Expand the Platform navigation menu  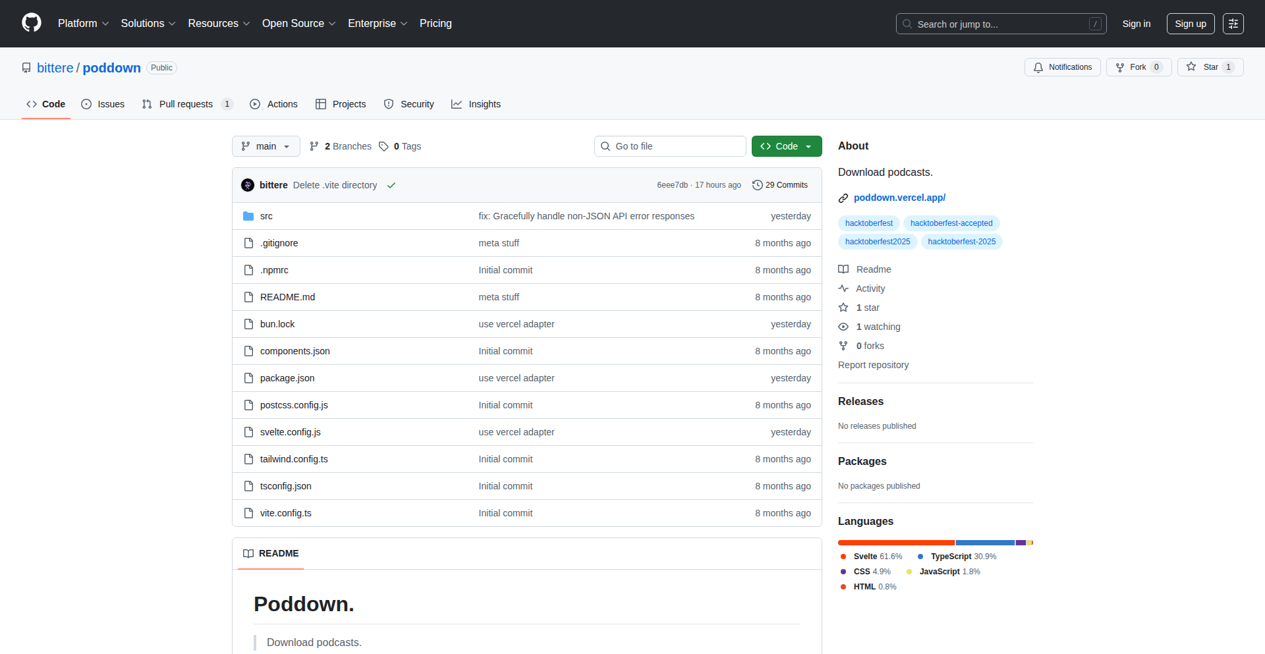[x=83, y=23]
